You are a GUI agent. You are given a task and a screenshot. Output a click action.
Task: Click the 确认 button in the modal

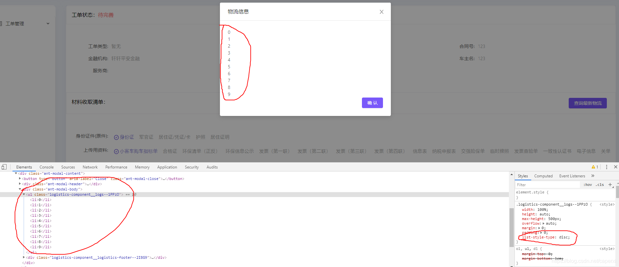click(x=372, y=103)
